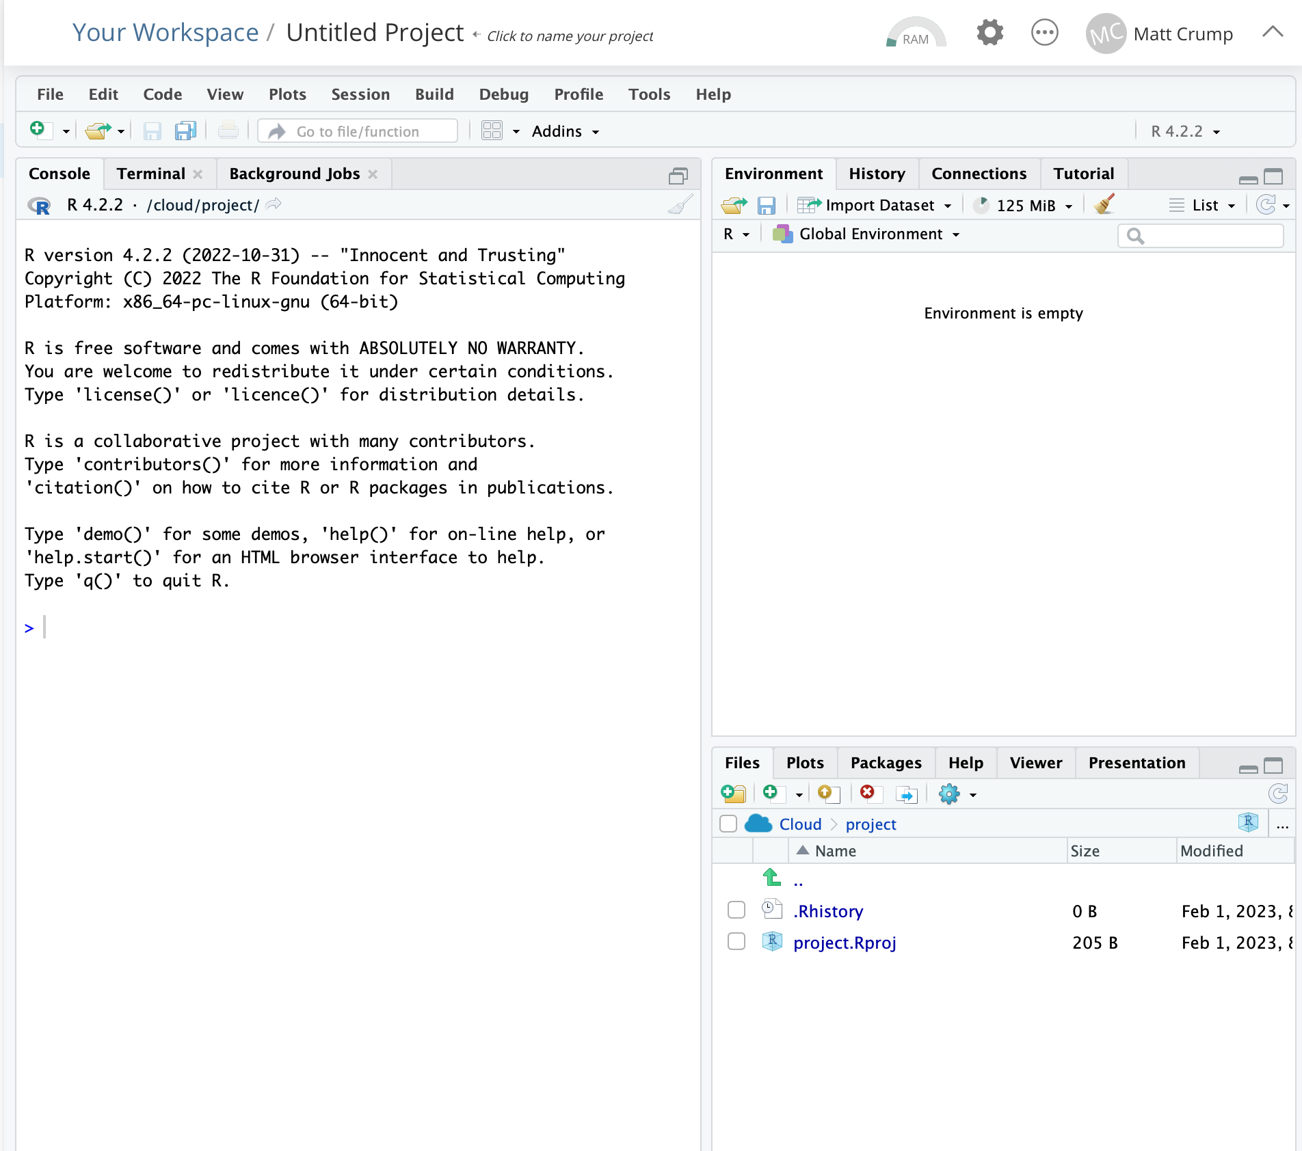1302x1151 pixels.
Task: Open the workspace panes layout icon
Action: click(492, 131)
